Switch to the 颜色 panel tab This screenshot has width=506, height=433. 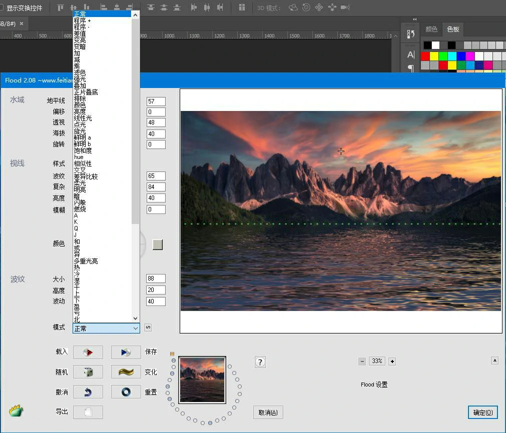431,29
